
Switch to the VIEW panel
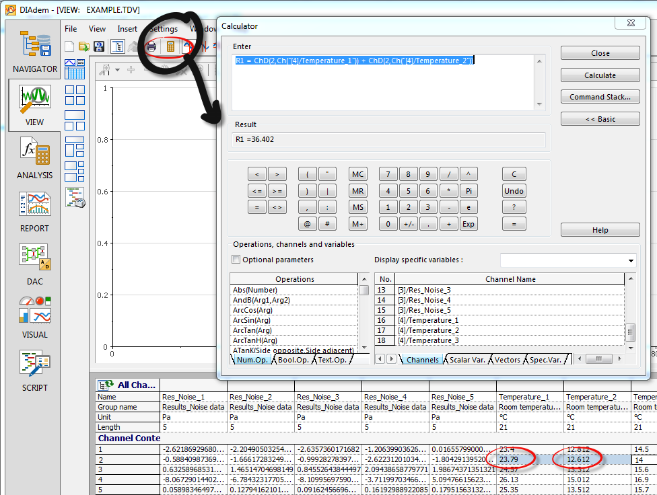click(35, 105)
